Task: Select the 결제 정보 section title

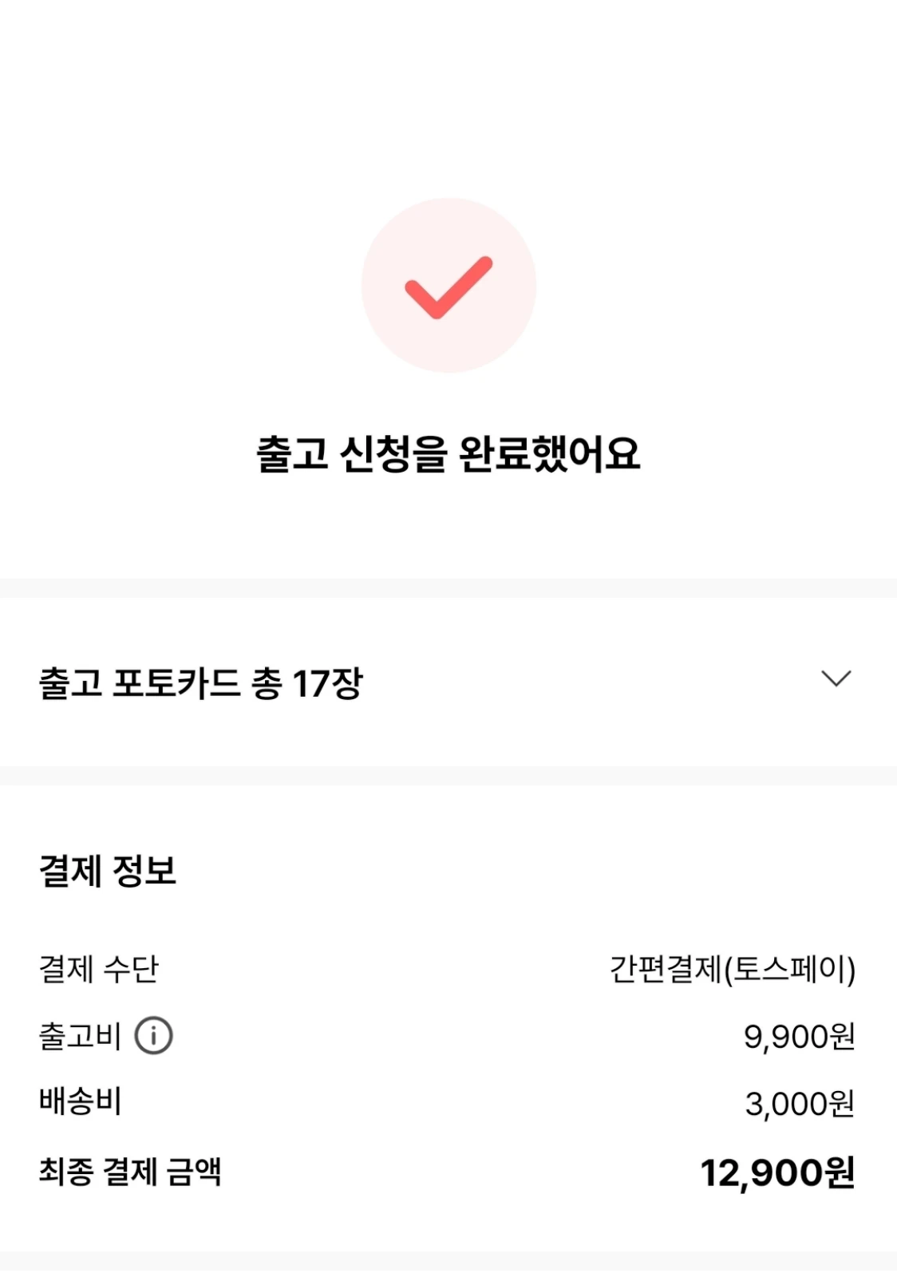Action: (x=108, y=870)
